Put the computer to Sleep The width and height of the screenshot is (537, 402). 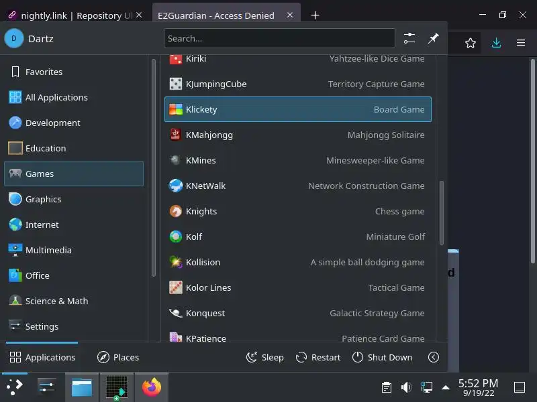click(265, 357)
